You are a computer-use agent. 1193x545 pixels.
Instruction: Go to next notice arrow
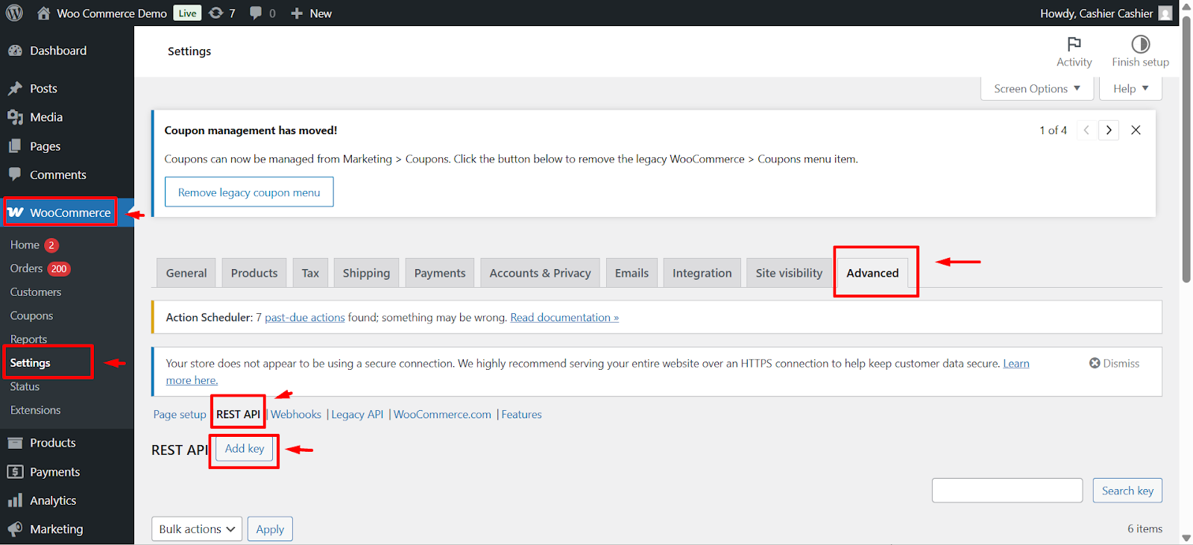tap(1109, 130)
